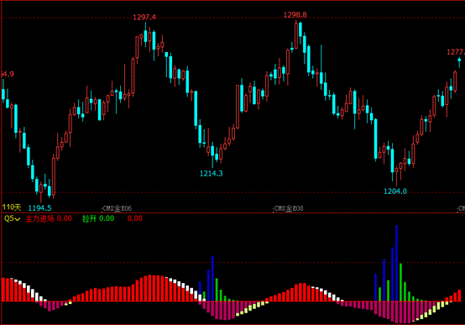Click the tallest green indicator bar

[400, 282]
